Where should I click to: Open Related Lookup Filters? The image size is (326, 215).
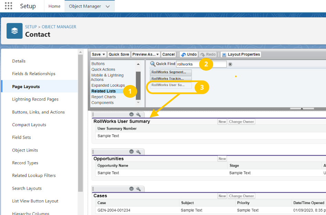click(34, 176)
